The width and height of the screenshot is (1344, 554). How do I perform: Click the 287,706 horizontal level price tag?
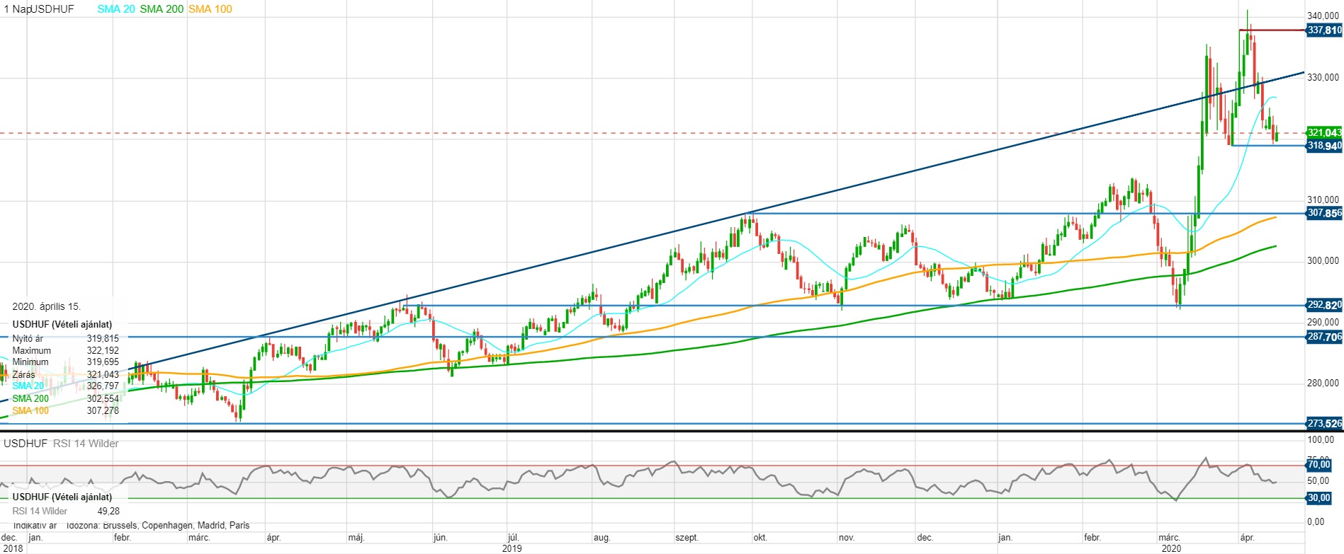[1324, 337]
